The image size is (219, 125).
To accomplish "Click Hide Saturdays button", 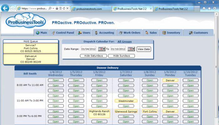I will coord(94,56).
